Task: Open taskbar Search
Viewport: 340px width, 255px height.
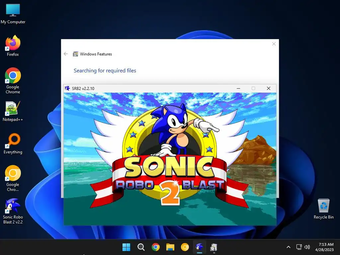Action: coord(141,247)
